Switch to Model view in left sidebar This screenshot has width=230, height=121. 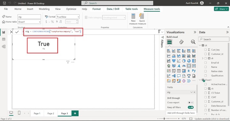pyautogui.click(x=4, y=47)
